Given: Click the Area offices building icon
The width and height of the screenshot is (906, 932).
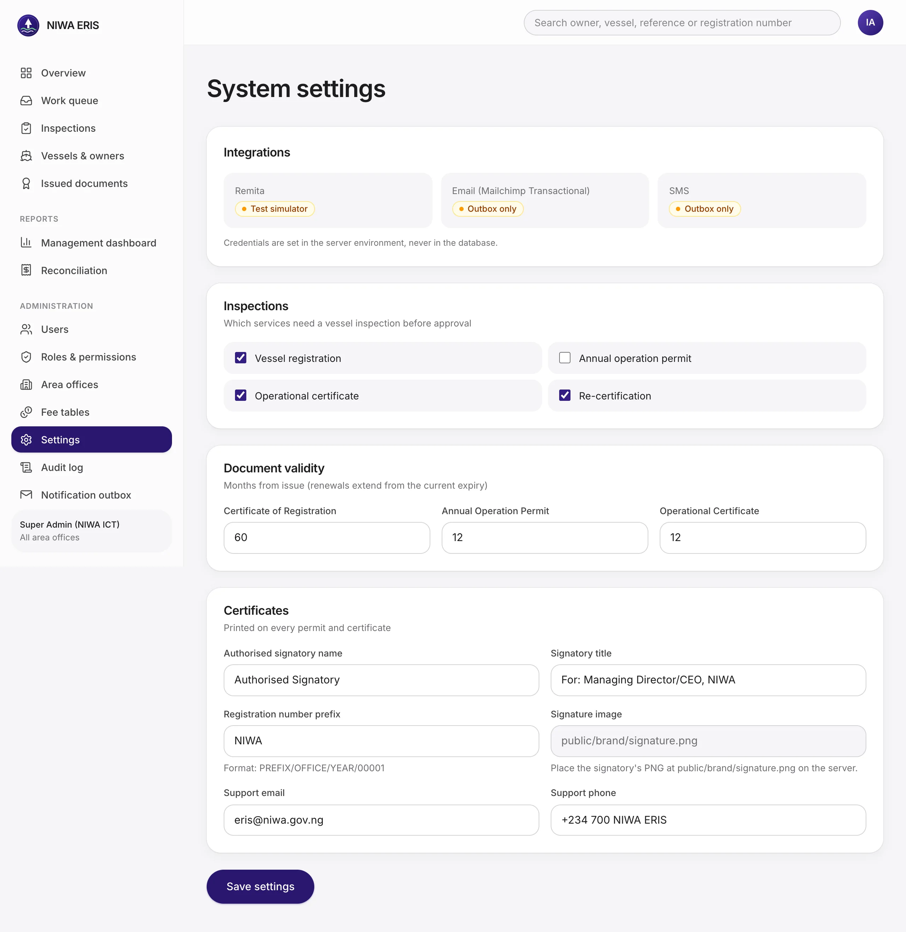Looking at the screenshot, I should click(x=26, y=385).
